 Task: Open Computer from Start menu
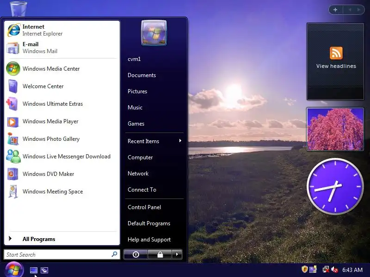coord(140,157)
